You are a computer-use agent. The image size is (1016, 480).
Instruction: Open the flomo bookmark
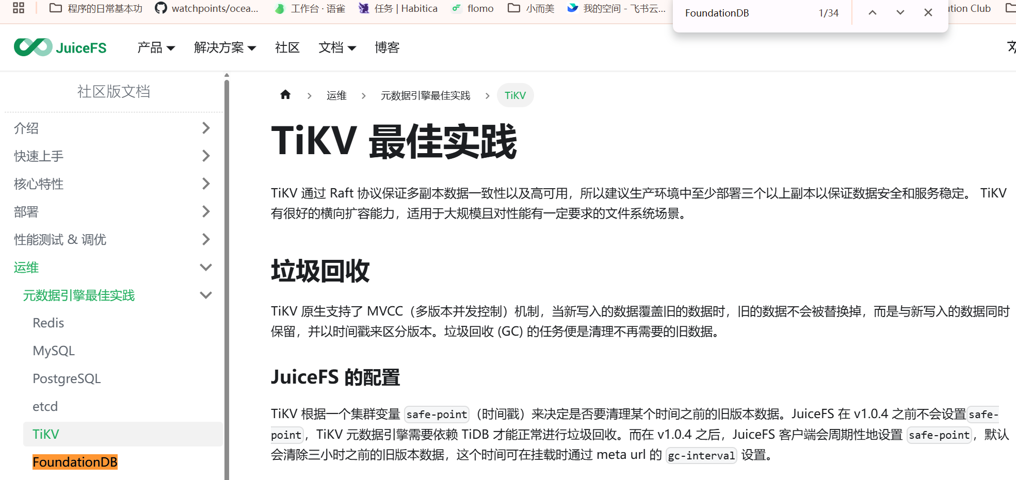click(x=472, y=8)
